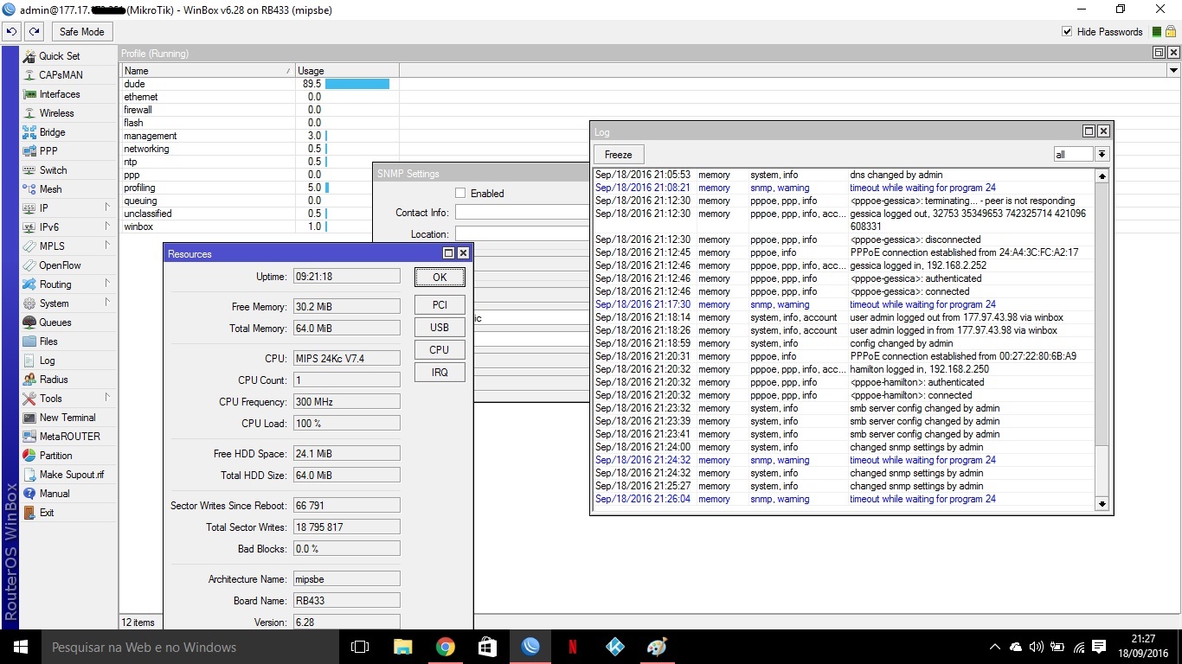
Task: Open the log topic filter dropdown
Action: (x=1102, y=155)
